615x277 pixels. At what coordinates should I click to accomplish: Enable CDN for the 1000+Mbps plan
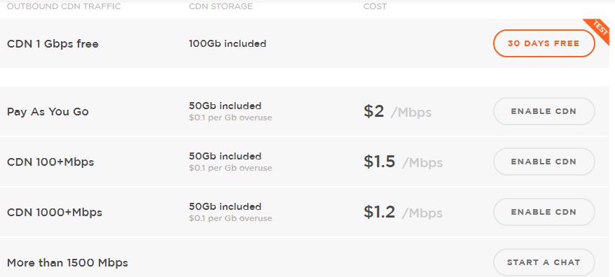coord(544,212)
